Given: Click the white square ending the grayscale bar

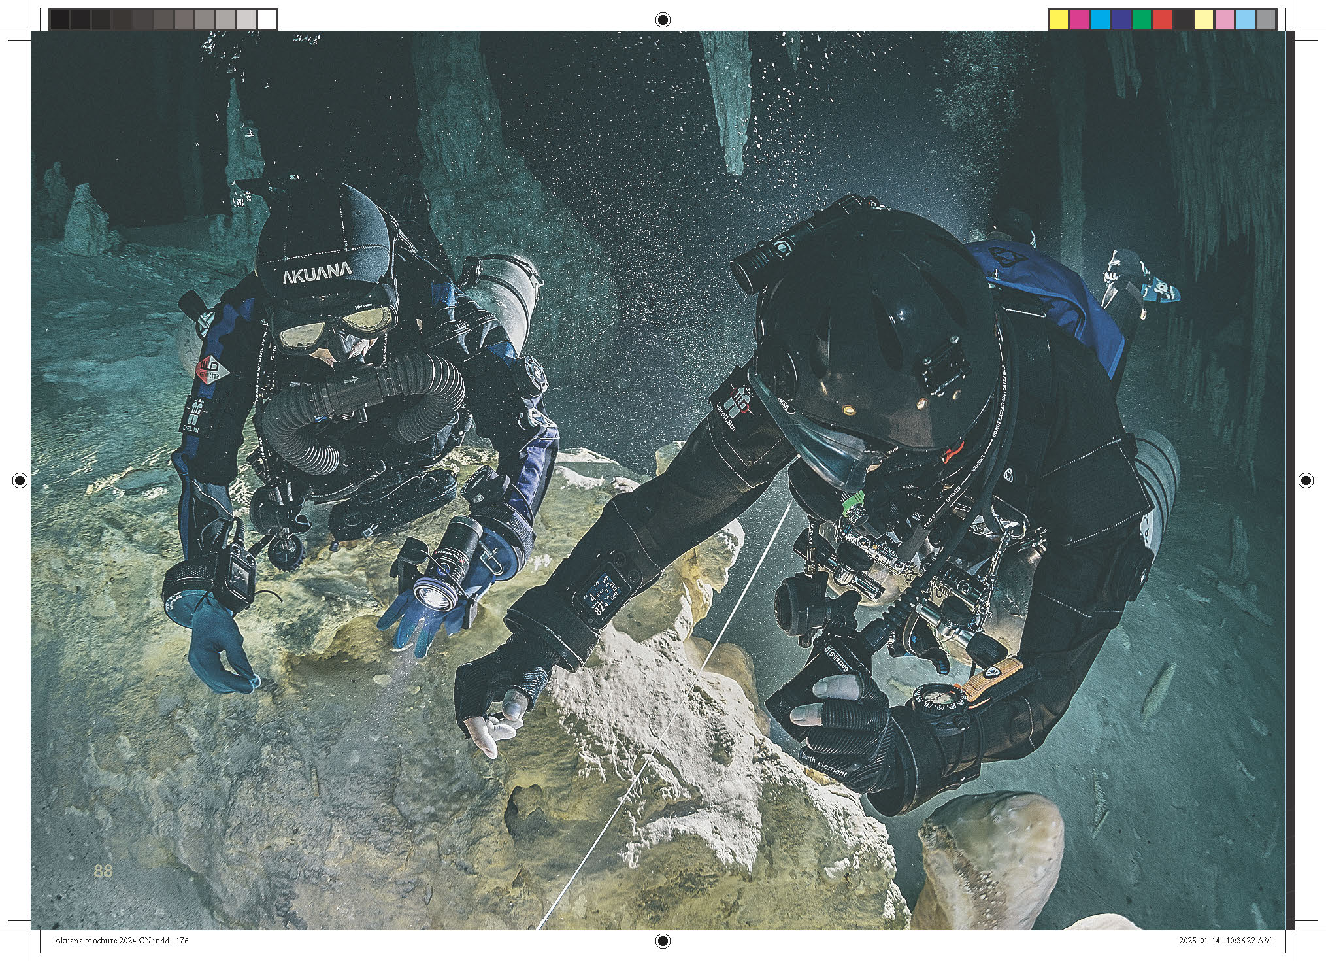Looking at the screenshot, I should [267, 20].
